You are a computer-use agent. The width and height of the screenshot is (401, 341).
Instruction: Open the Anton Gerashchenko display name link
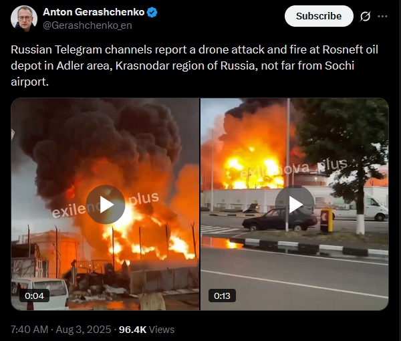(94, 12)
